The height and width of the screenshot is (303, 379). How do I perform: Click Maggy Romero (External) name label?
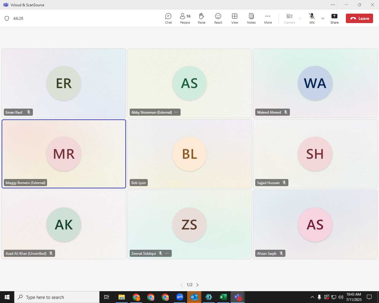tap(25, 183)
